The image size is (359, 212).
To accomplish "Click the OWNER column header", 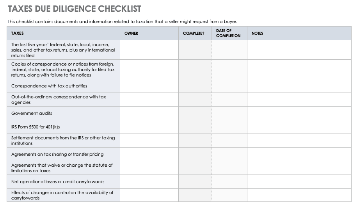I will pos(149,33).
